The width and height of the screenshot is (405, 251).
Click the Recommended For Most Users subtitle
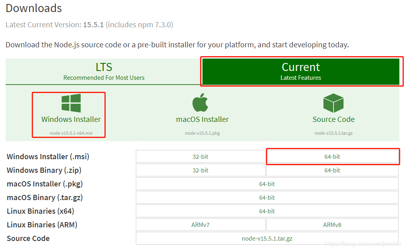pos(104,78)
